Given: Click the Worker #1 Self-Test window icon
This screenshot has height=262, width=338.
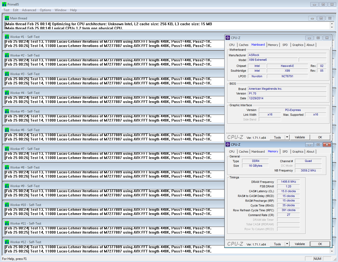Looking at the screenshot, I should coord(7,37).
